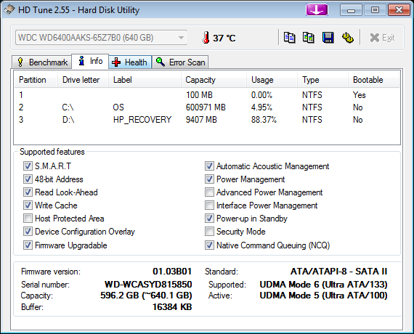Click the Exit button
The width and height of the screenshot is (414, 334).
pos(382,38)
